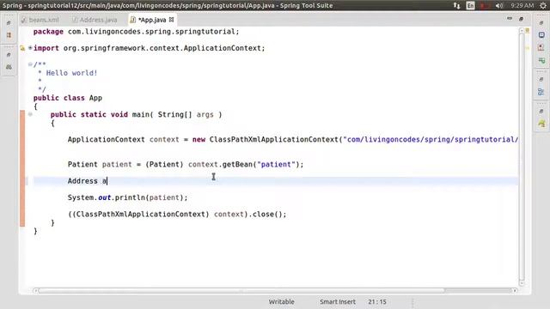Close the *App.java tab
This screenshot has height=309, width=550.
coord(171,20)
